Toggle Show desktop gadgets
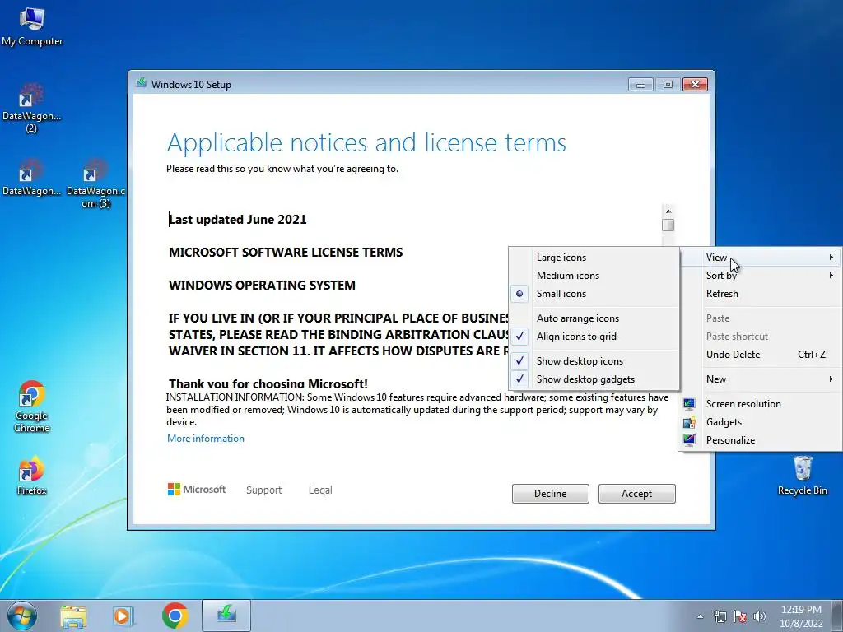The image size is (843, 632). 594,379
